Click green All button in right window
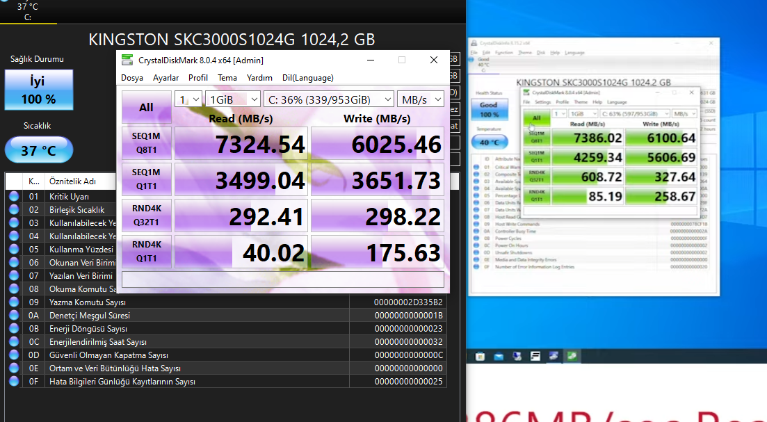 tap(537, 118)
